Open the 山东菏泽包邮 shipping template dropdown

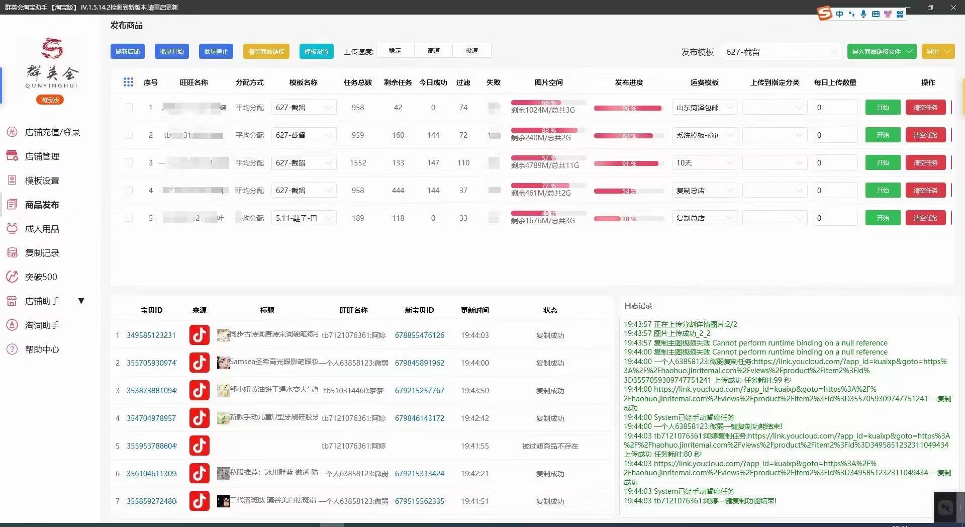tap(704, 108)
